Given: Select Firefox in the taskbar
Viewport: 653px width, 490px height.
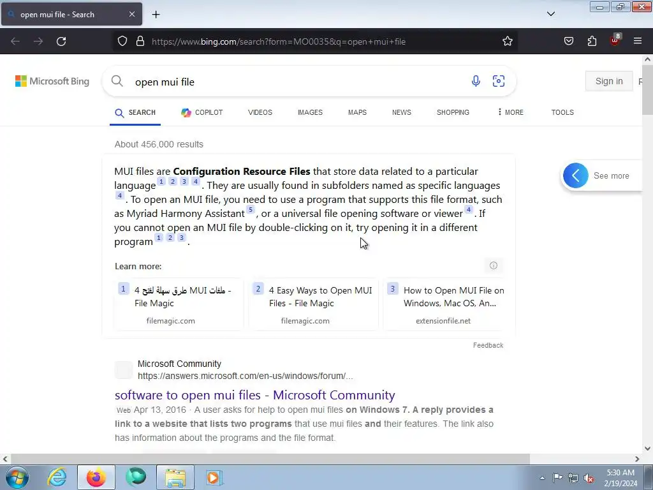Looking at the screenshot, I should pyautogui.click(x=96, y=477).
